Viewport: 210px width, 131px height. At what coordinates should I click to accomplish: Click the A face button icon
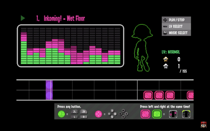click(115, 114)
